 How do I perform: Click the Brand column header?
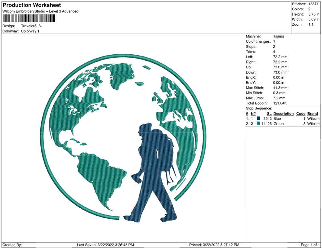click(312, 114)
